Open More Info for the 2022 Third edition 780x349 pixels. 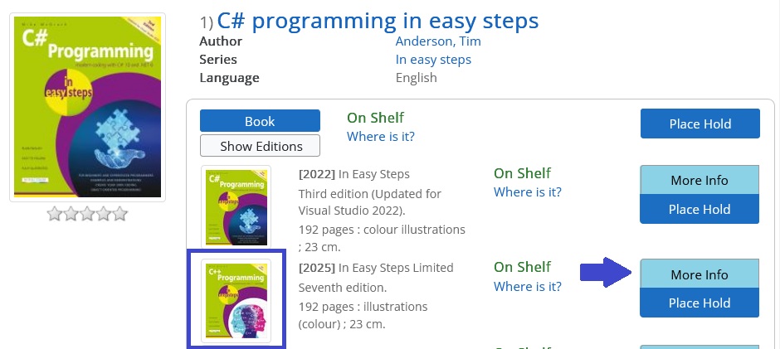700,180
